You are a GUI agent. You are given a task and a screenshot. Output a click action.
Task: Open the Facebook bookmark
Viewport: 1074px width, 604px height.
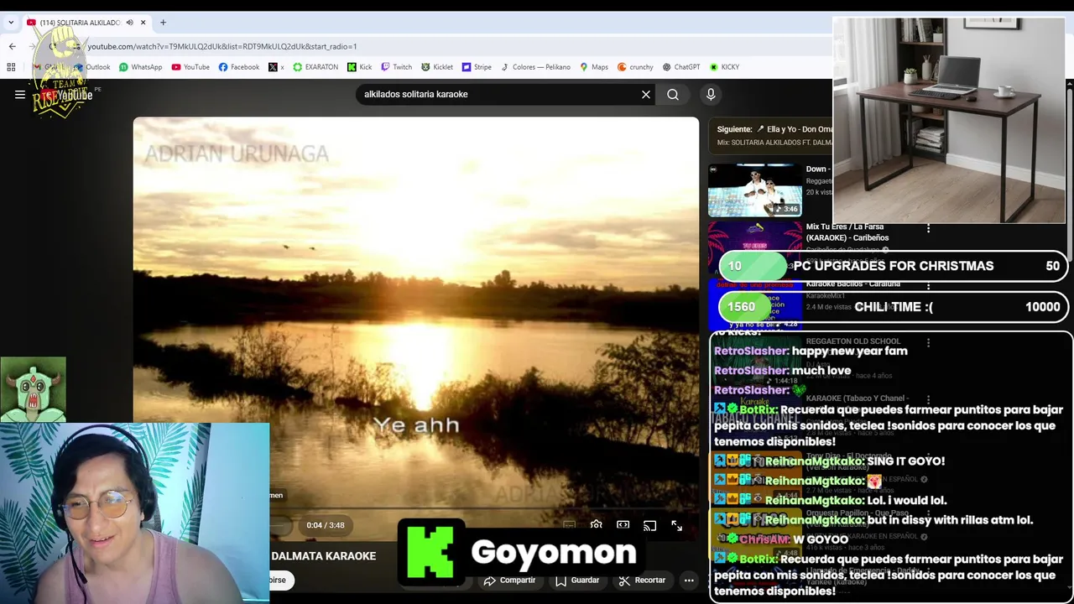click(x=239, y=67)
